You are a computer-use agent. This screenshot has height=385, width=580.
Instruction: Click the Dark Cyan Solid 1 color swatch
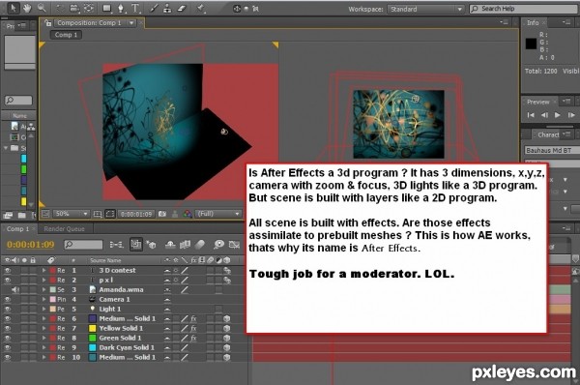click(93, 347)
